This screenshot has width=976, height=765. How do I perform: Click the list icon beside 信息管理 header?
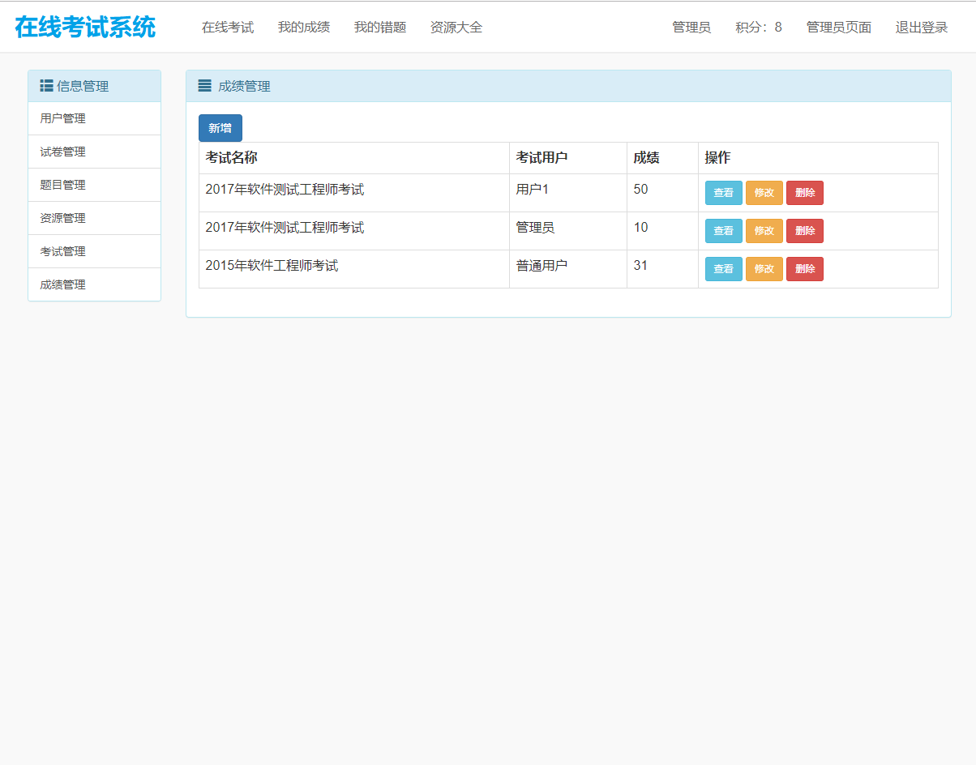click(46, 85)
